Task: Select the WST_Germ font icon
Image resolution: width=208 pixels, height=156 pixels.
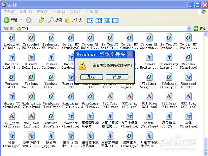Action: [x=169, y=96]
